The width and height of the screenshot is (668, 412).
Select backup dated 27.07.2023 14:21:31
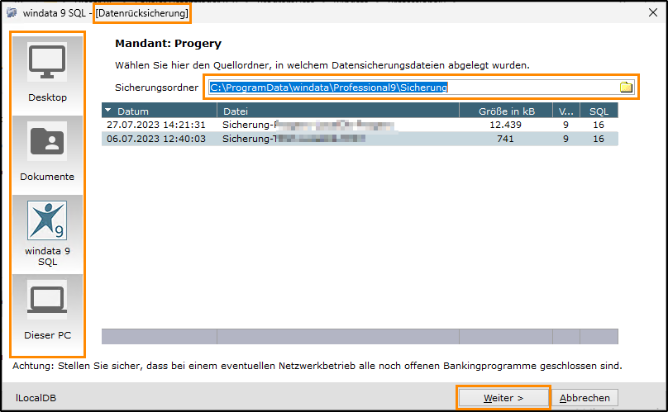click(360, 125)
